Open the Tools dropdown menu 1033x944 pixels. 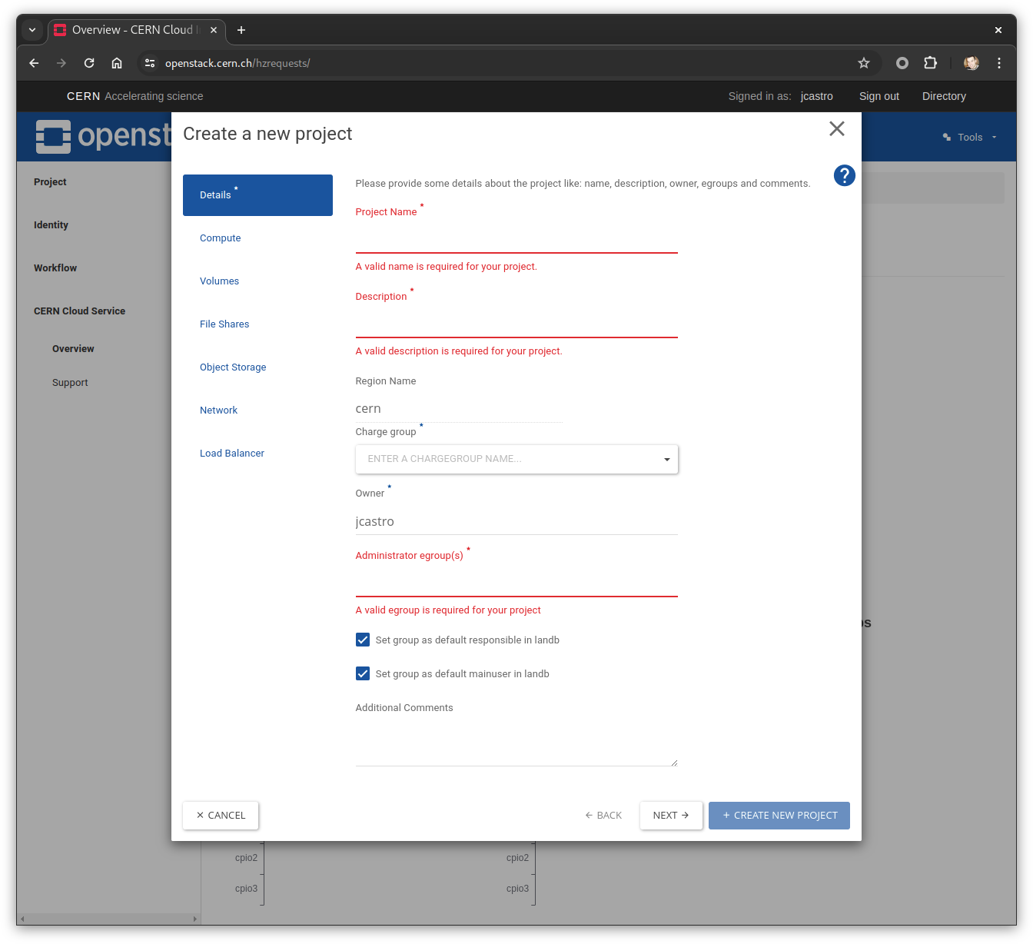(970, 138)
